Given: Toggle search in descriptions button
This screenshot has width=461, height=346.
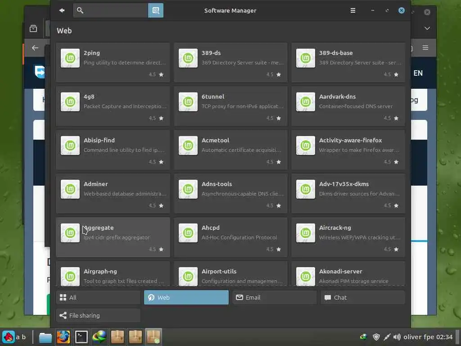Looking at the screenshot, I should coord(155,11).
